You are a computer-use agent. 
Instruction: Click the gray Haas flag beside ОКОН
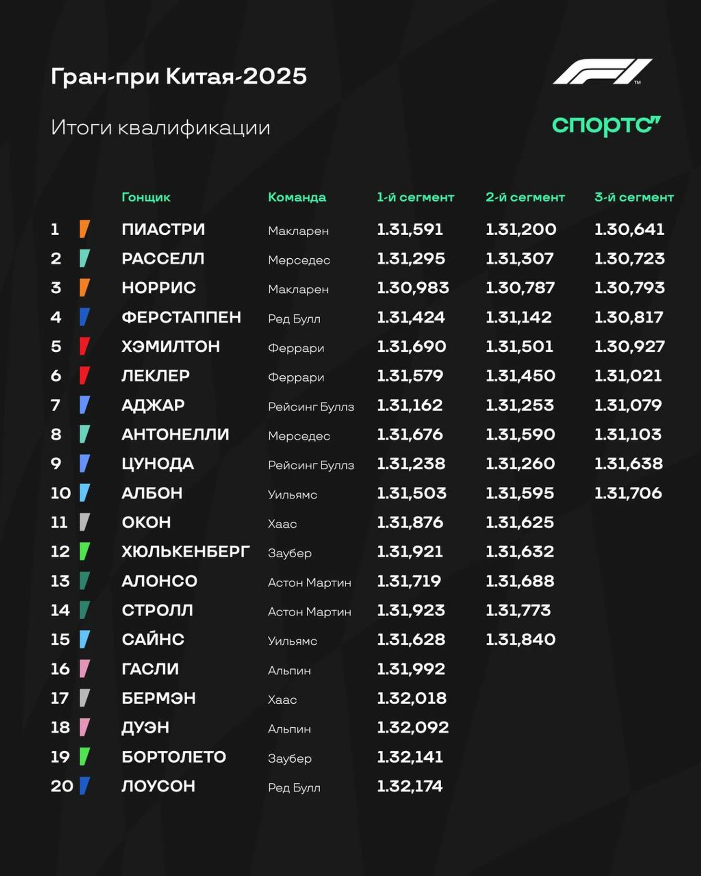tap(85, 522)
